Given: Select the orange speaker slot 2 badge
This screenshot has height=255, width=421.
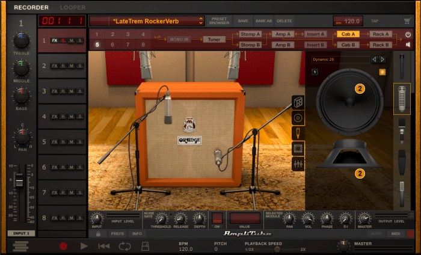Looking at the screenshot, I should pos(382,72).
